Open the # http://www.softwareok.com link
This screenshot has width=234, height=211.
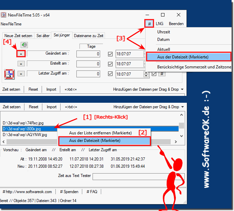tap(27, 192)
